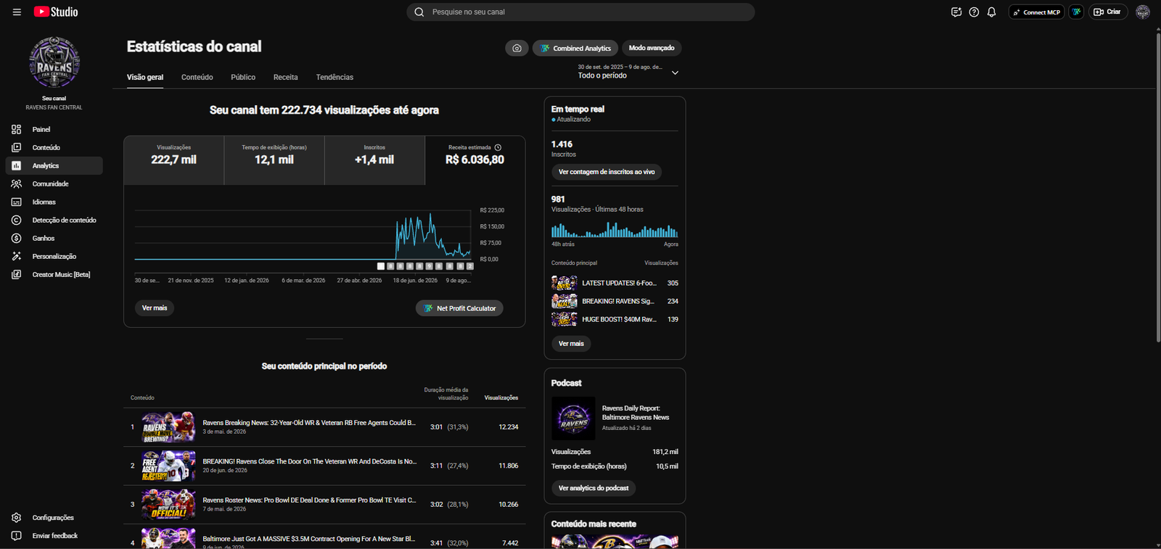Open the Detecção de conteúdo copyright icon
The image size is (1161, 549).
[x=17, y=220]
